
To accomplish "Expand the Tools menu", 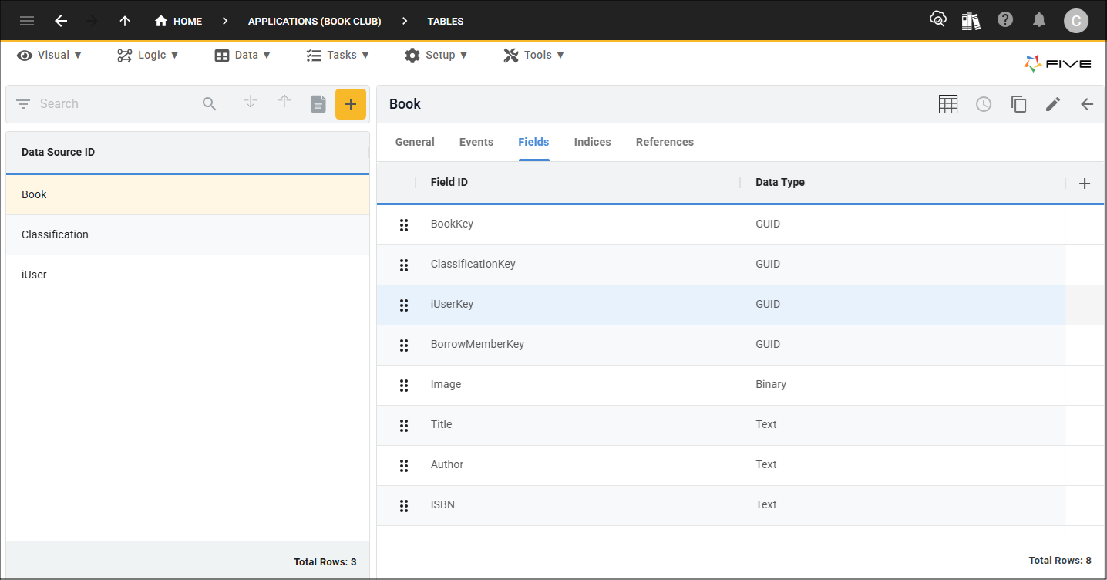I will 534,55.
